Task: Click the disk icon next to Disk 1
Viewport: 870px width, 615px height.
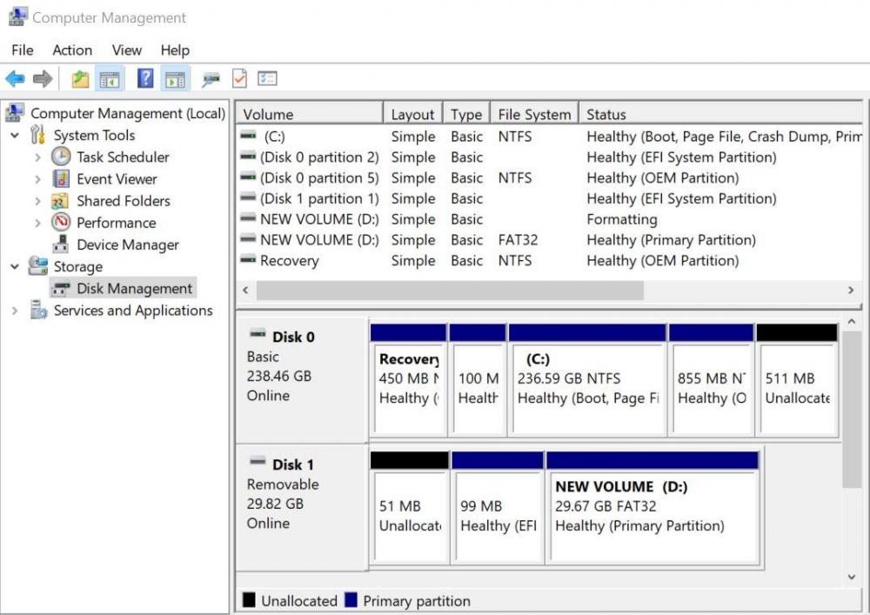Action: click(258, 461)
